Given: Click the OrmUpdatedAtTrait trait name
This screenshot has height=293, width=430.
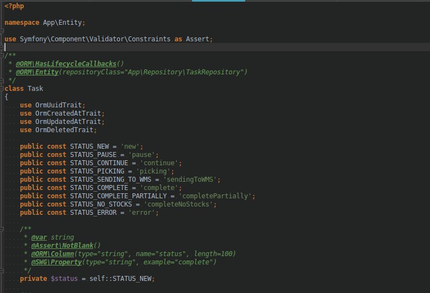Looking at the screenshot, I should 68,122.
